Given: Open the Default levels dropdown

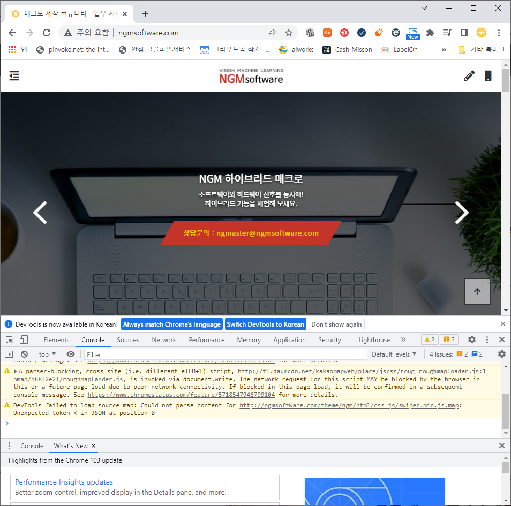Looking at the screenshot, I should (394, 354).
